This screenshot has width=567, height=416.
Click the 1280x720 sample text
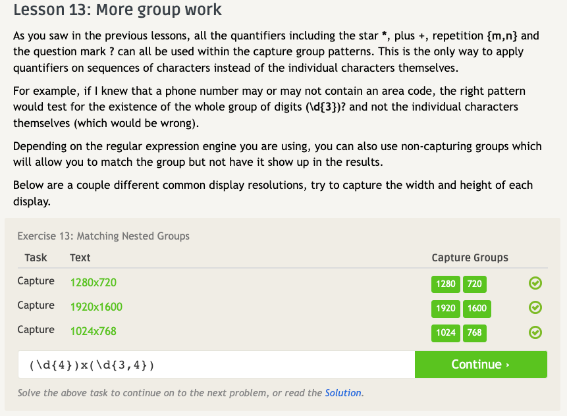click(x=93, y=282)
